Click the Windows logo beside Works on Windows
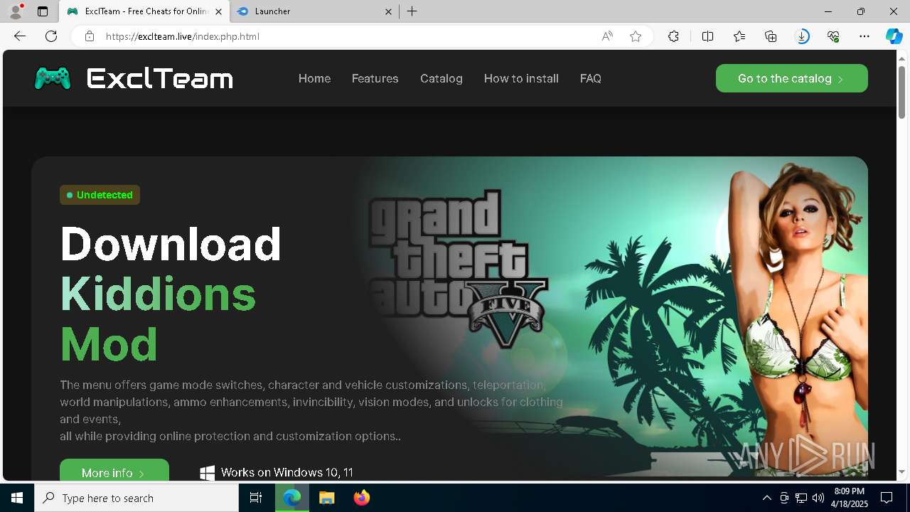Image resolution: width=910 pixels, height=512 pixels. [x=207, y=472]
